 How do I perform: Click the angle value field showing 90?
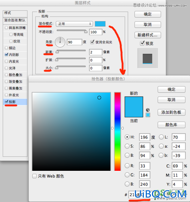74,42
